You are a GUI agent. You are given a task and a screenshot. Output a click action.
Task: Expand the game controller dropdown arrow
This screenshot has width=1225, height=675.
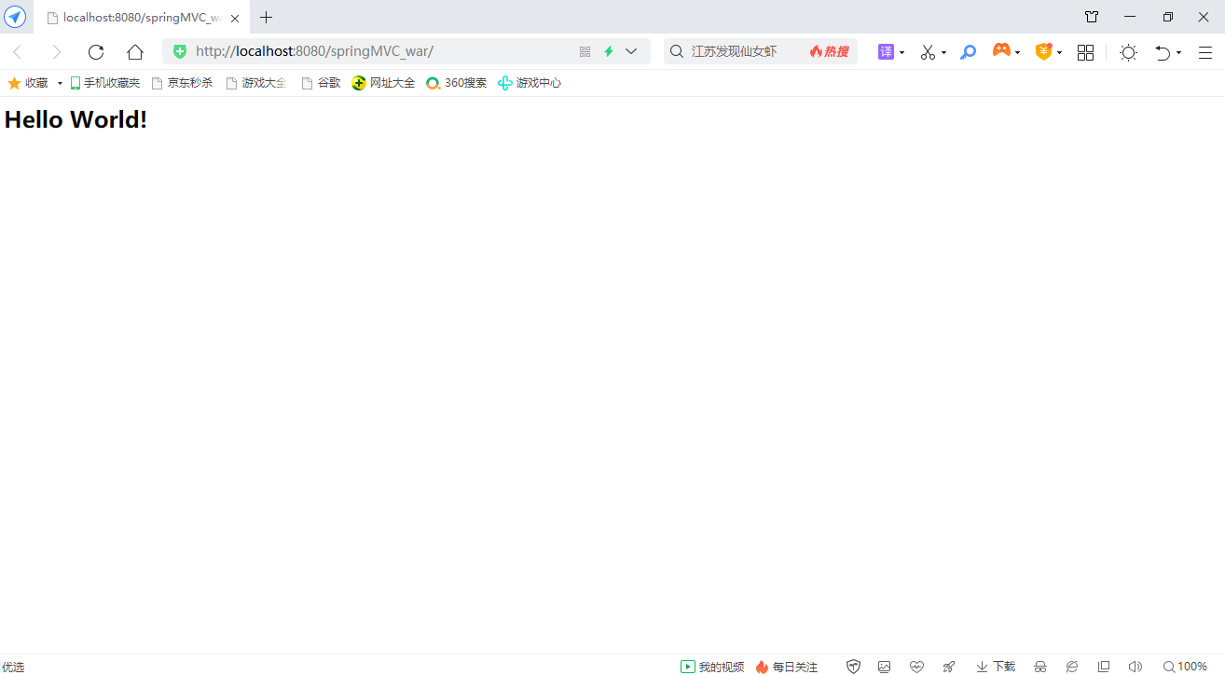1017,53
